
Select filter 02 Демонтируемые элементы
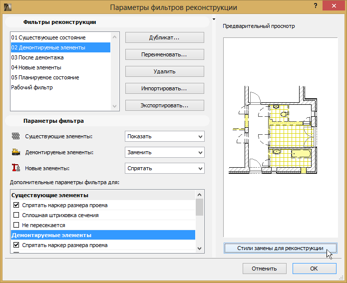pos(60,47)
